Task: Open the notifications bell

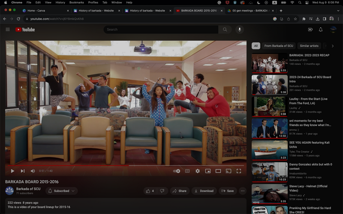Action: (321, 30)
